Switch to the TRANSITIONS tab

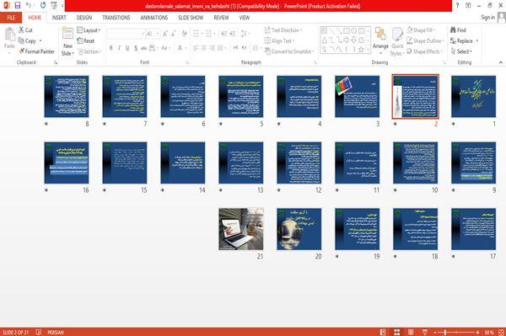[116, 18]
